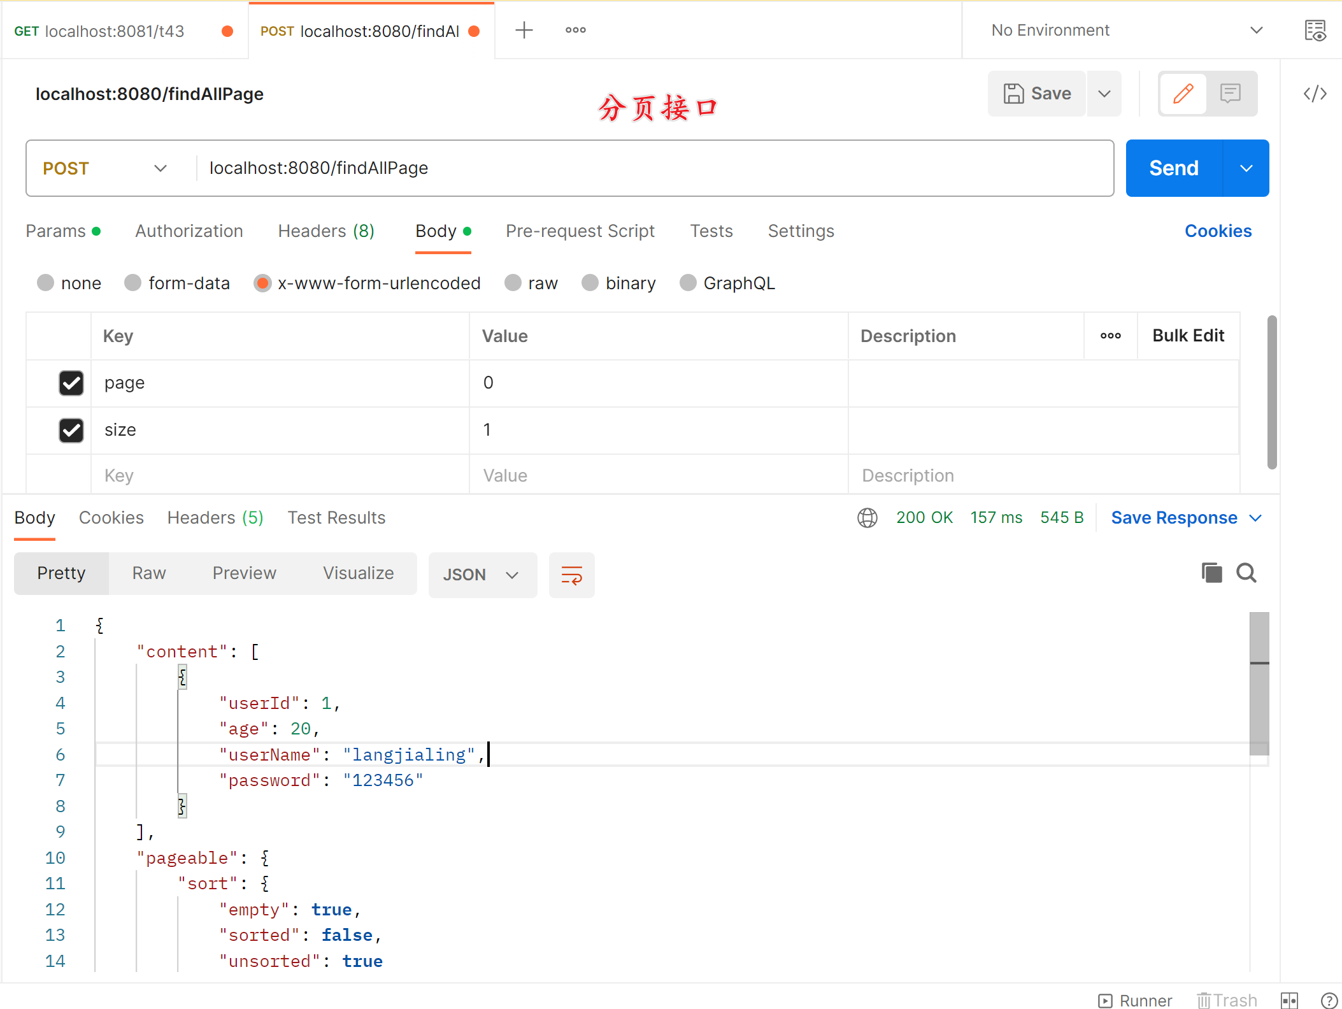Open the Tests tab
The image size is (1342, 1009).
[x=711, y=231]
